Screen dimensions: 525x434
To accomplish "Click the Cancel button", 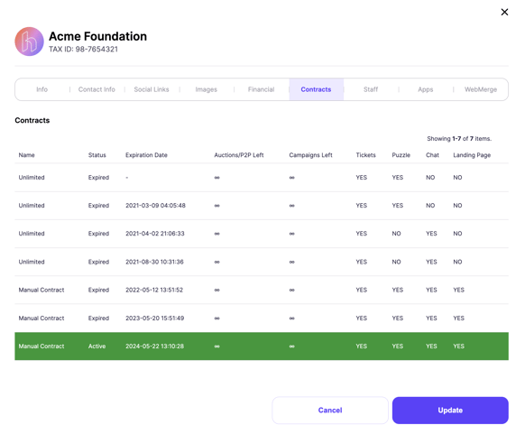I will coord(330,411).
